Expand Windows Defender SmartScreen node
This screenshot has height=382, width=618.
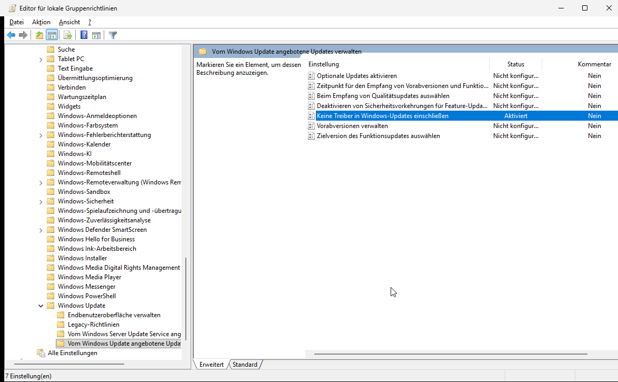pyautogui.click(x=41, y=230)
